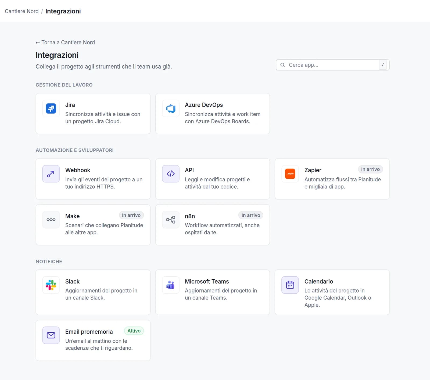
Task: Open Cantiere Nord breadcrumb link
Action: (22, 11)
